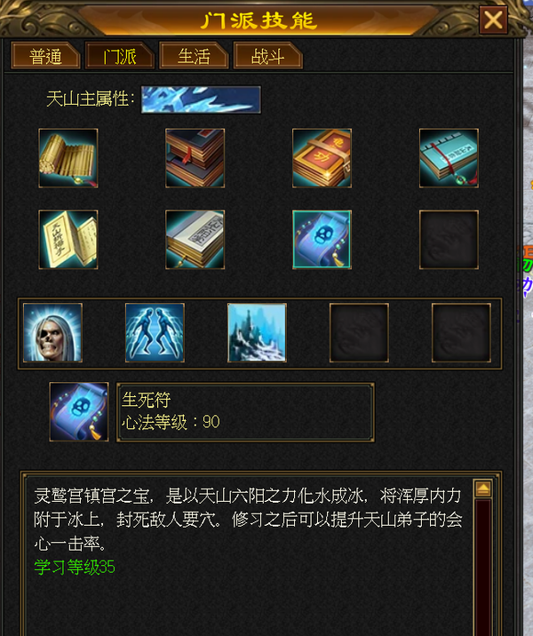This screenshot has height=636, width=533.
Task: Click the 天山主属性 ice attribute bar
Action: (x=201, y=99)
